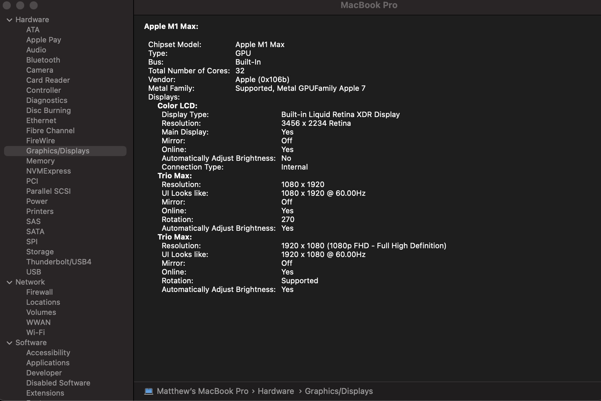The height and width of the screenshot is (401, 601).
Task: Click the Network category label
Action: pos(30,282)
